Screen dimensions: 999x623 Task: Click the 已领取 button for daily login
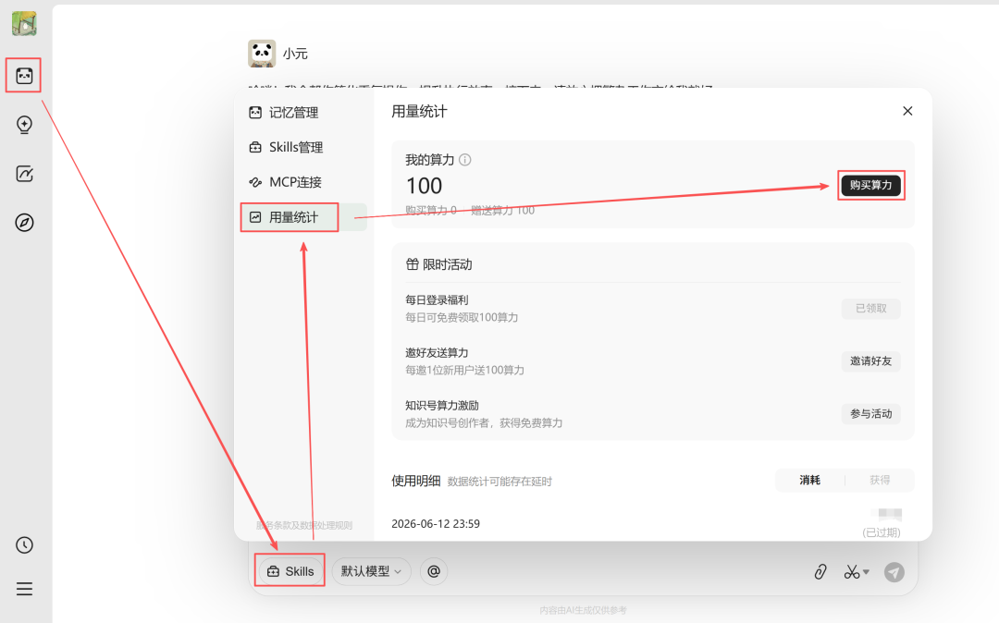871,309
